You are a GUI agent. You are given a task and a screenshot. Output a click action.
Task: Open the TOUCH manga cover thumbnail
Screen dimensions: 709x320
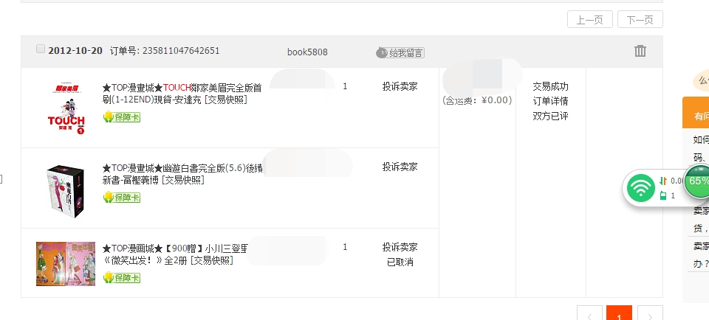(x=66, y=108)
